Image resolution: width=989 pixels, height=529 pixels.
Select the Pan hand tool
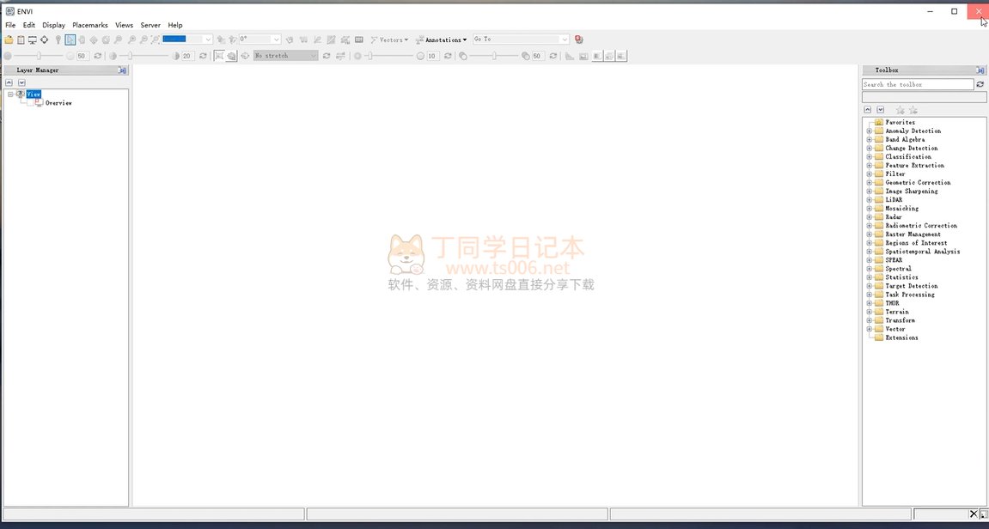82,40
